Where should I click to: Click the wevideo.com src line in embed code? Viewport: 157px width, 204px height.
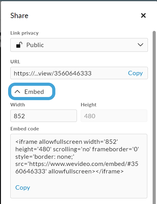tap(77, 164)
